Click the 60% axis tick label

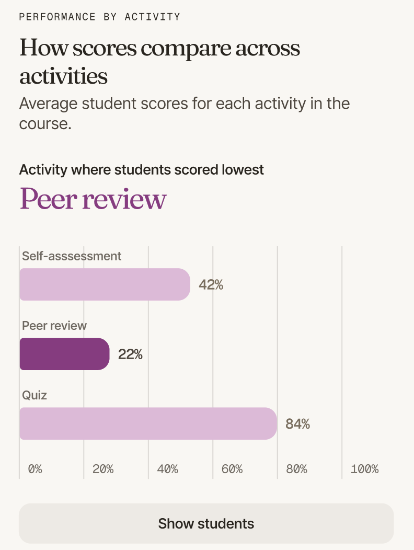[232, 469]
